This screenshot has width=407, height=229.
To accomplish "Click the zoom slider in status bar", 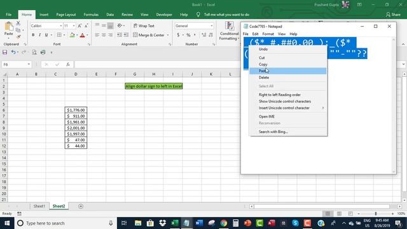I will click(x=375, y=214).
